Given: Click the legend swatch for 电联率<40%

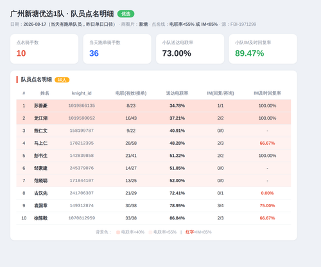Looking at the screenshot, I should point(118,232).
